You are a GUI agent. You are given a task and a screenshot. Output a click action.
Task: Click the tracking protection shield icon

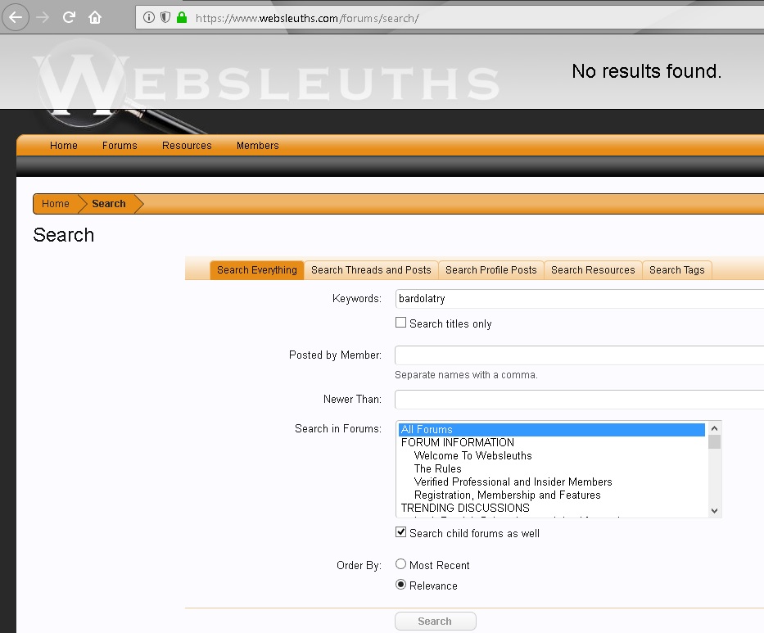tap(165, 17)
